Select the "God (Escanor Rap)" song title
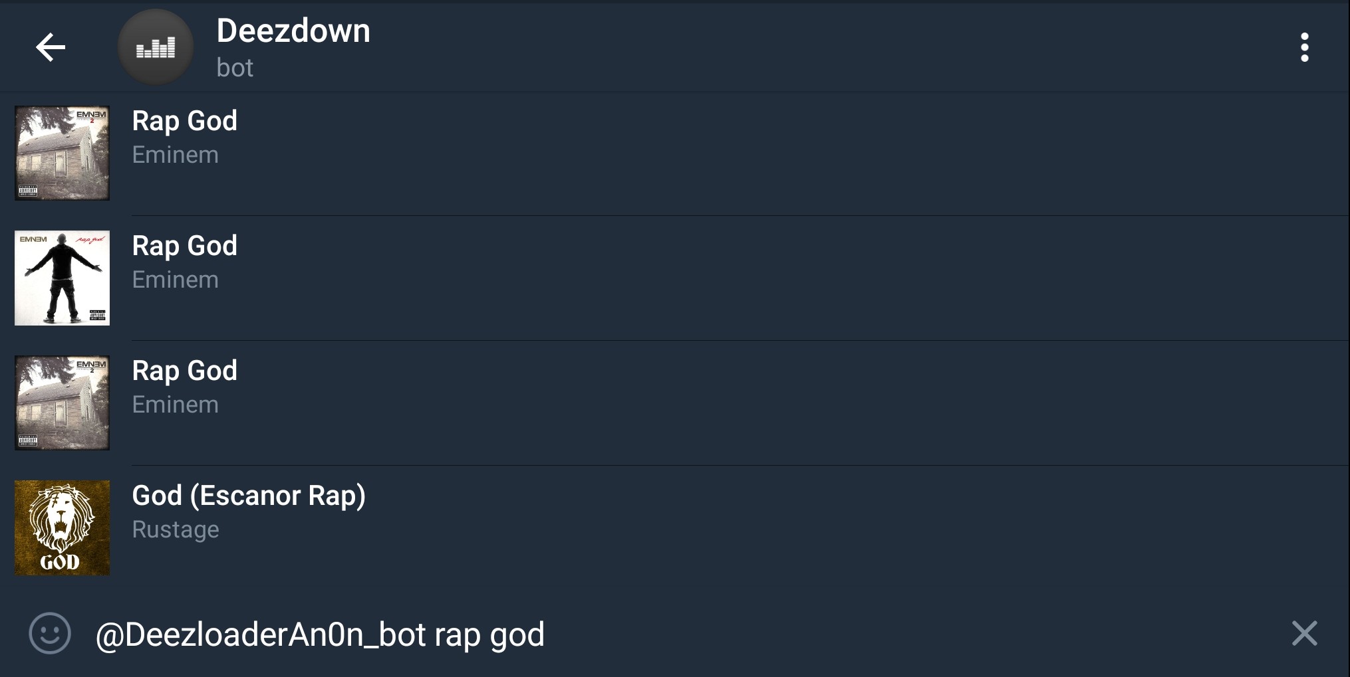The width and height of the screenshot is (1350, 677). click(249, 496)
